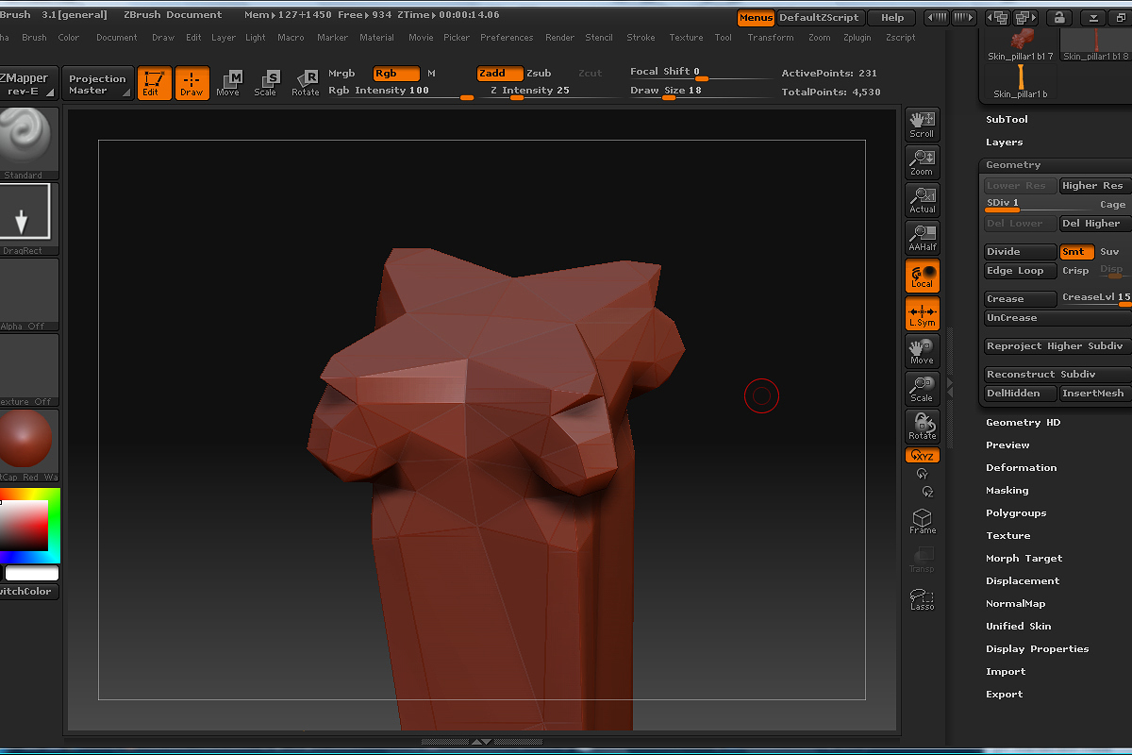Expand the Deformation palette section
The height and width of the screenshot is (755, 1132).
click(x=1021, y=468)
